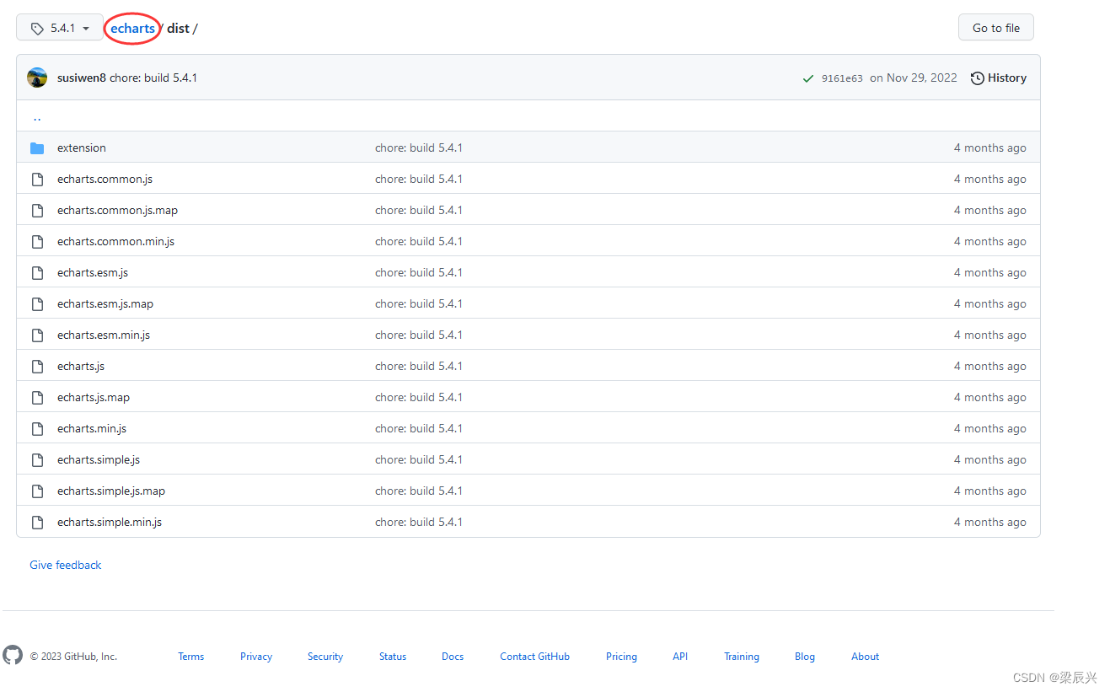This screenshot has height=692, width=1110.
Task: Click file icon beside echarts.simple.js.map
Action: click(x=37, y=491)
